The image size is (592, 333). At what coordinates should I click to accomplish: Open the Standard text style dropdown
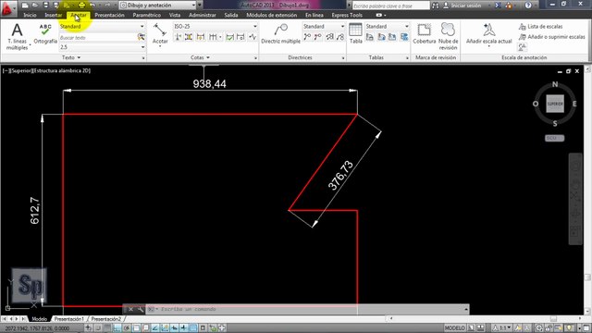coord(102,27)
